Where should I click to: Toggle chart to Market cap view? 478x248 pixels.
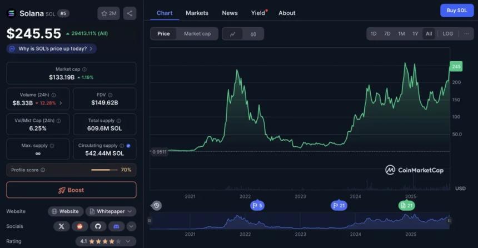click(x=197, y=34)
